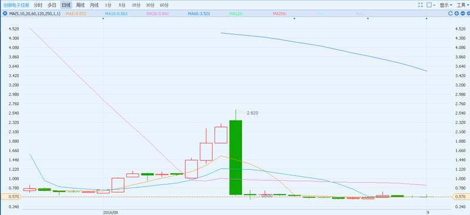470x215 pixels.
Task: Click the 0.500 low price annotation
Action: [x=267, y=196]
